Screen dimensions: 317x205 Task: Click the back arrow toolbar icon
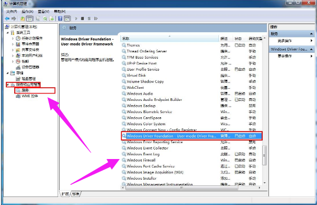(x=7, y=18)
